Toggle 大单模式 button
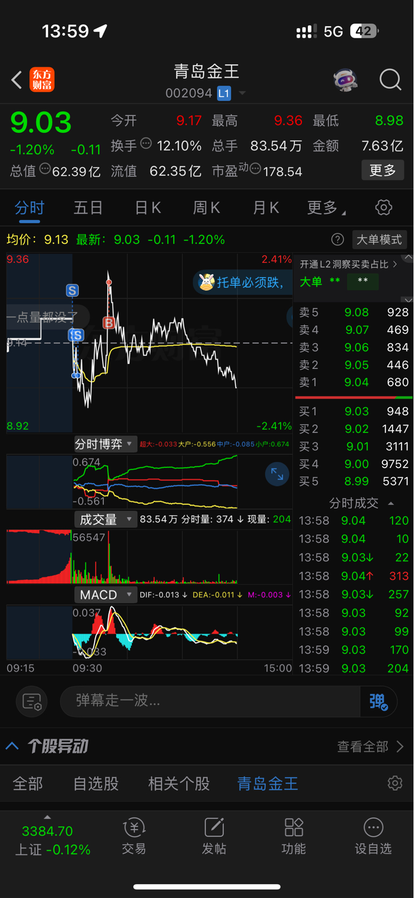Viewport: 414px width, 898px height. coord(379,239)
